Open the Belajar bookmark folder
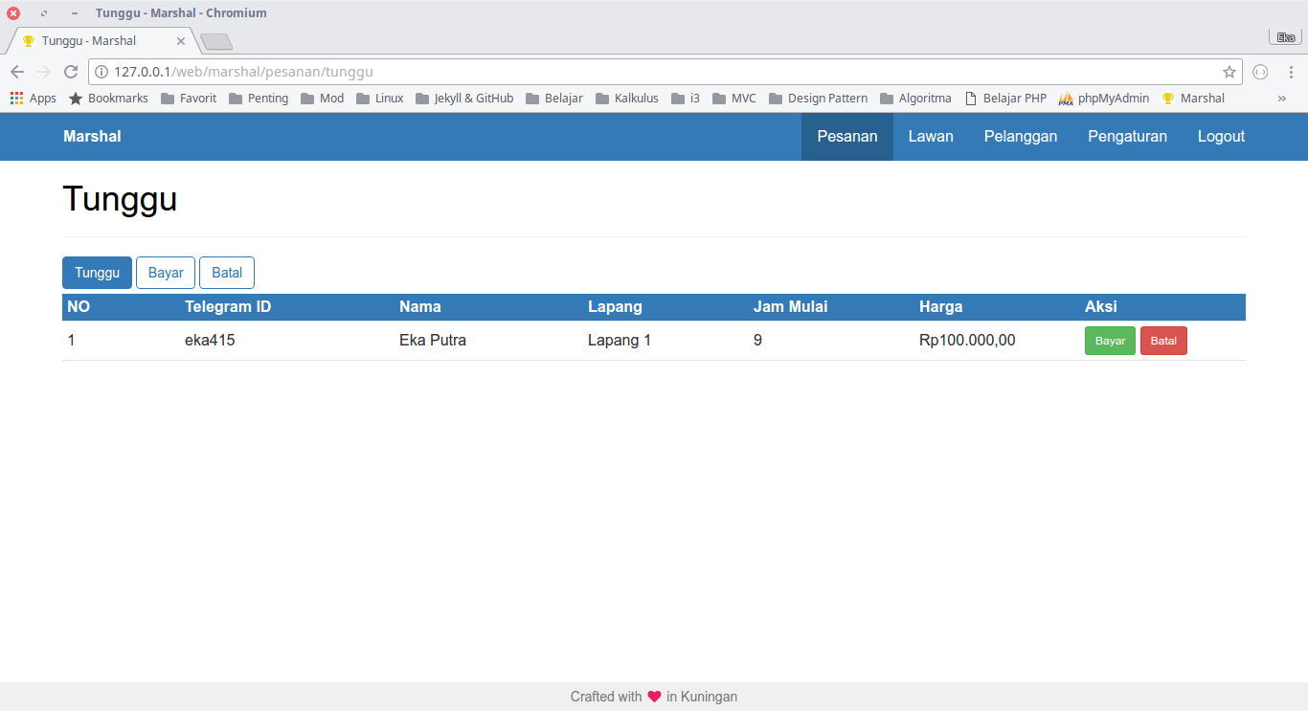The height and width of the screenshot is (711, 1308). click(x=554, y=99)
